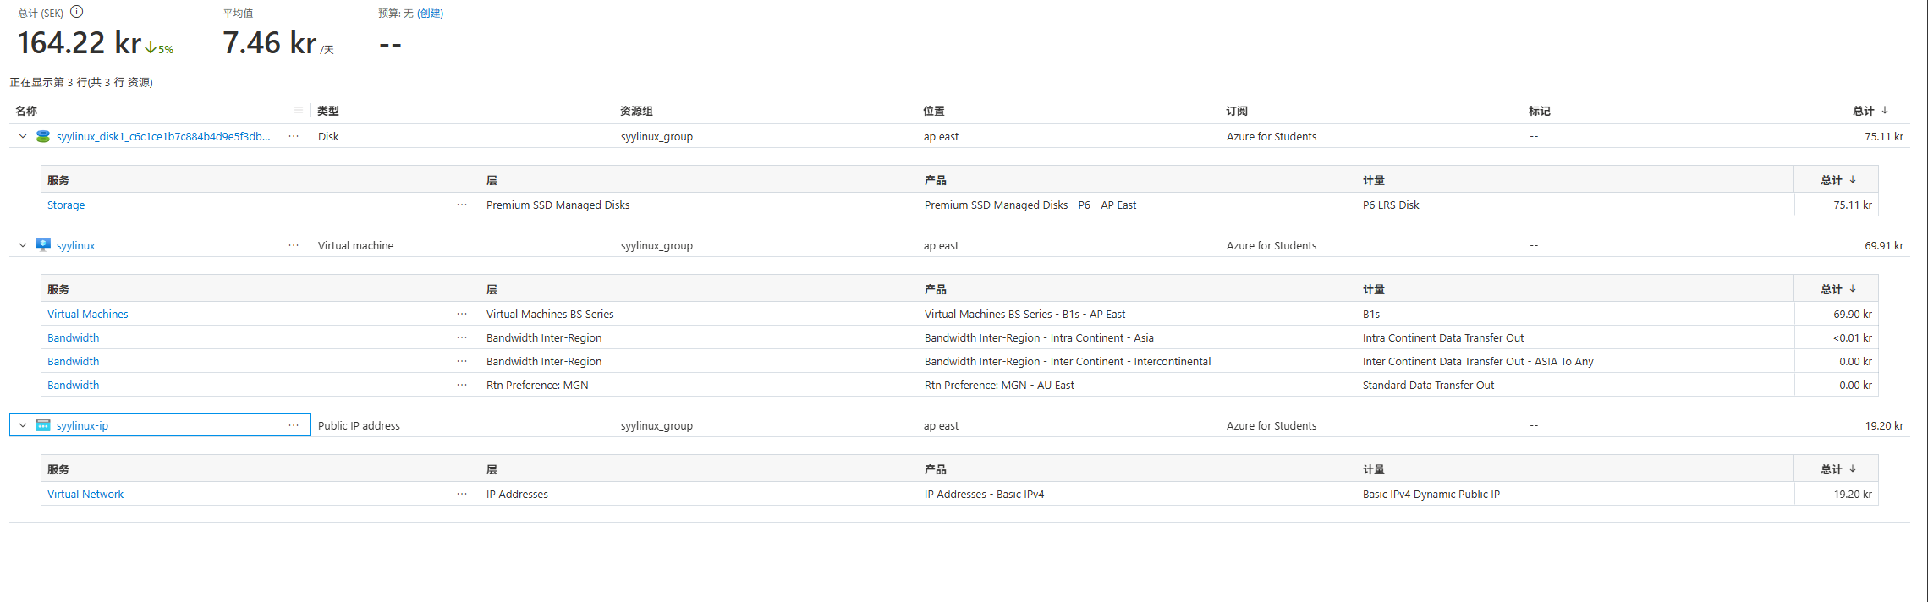Screen dimensions: 1928x602
Task: Open the ellipsis menu for Virtual Machines service
Action: click(x=462, y=314)
